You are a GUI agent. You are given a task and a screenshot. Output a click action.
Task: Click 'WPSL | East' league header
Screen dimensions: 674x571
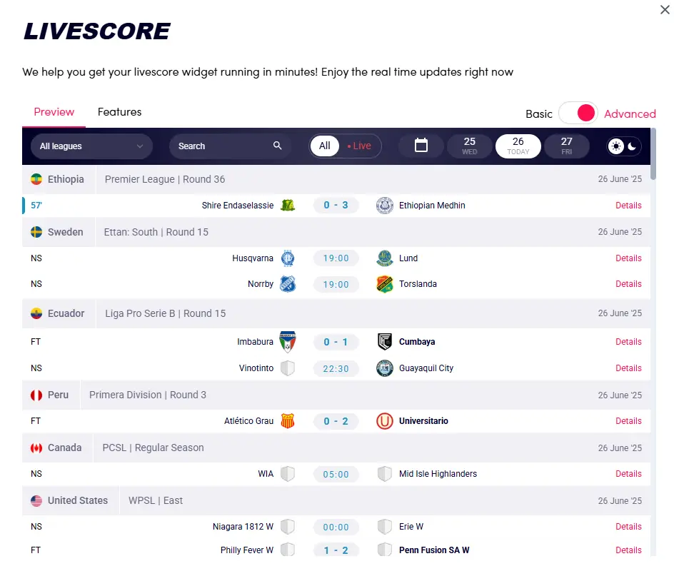156,500
